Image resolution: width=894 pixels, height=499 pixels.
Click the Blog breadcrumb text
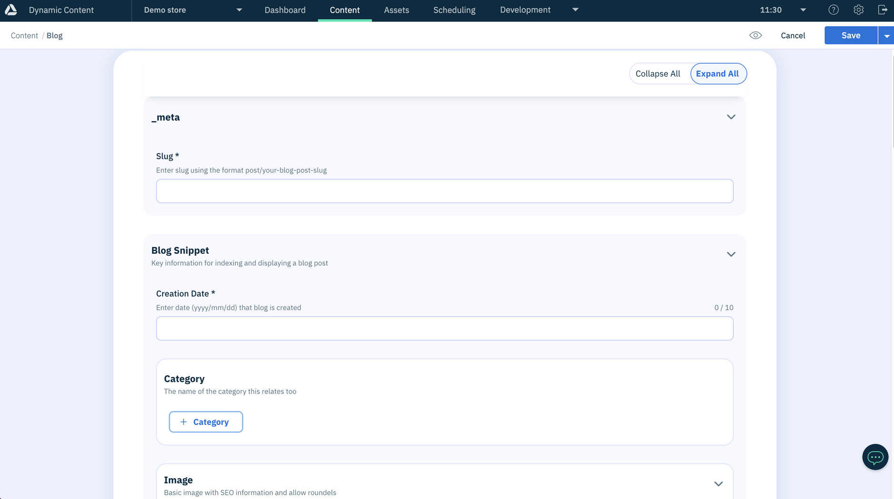(54, 36)
